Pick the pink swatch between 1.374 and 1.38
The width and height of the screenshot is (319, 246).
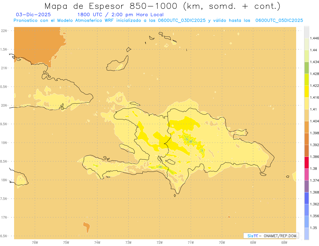point(307,174)
